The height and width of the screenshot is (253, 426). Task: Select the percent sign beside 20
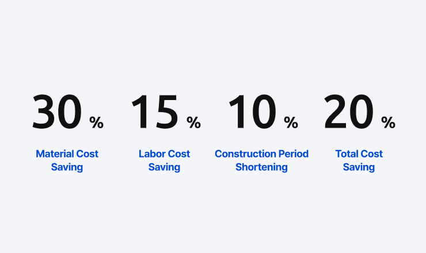click(x=388, y=122)
